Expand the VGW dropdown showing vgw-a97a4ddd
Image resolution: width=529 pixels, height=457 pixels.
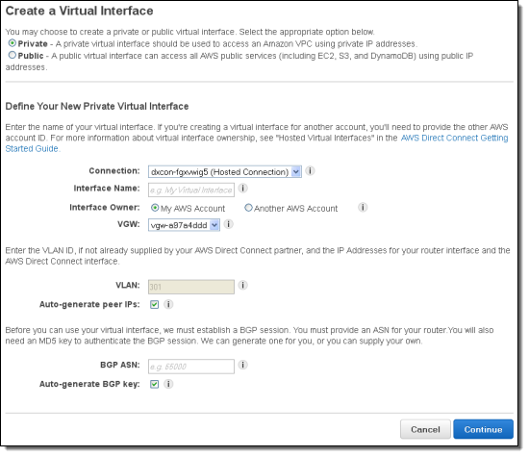click(184, 225)
